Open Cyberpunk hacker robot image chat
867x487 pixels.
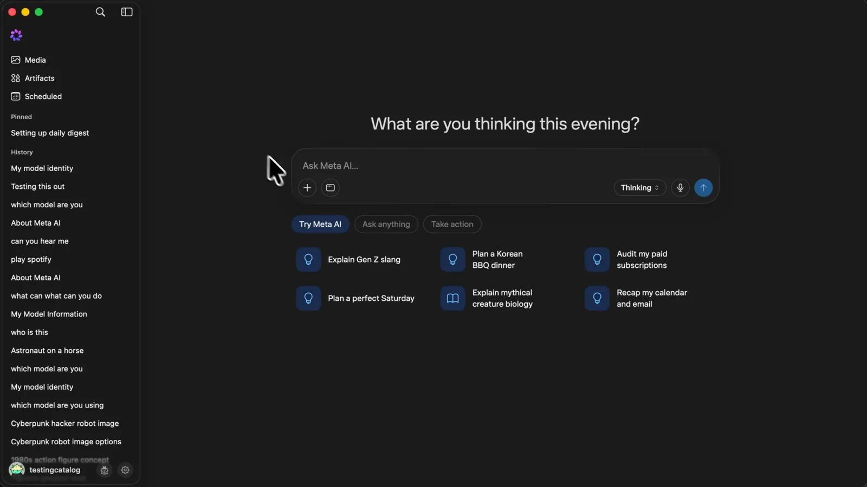[64, 424]
